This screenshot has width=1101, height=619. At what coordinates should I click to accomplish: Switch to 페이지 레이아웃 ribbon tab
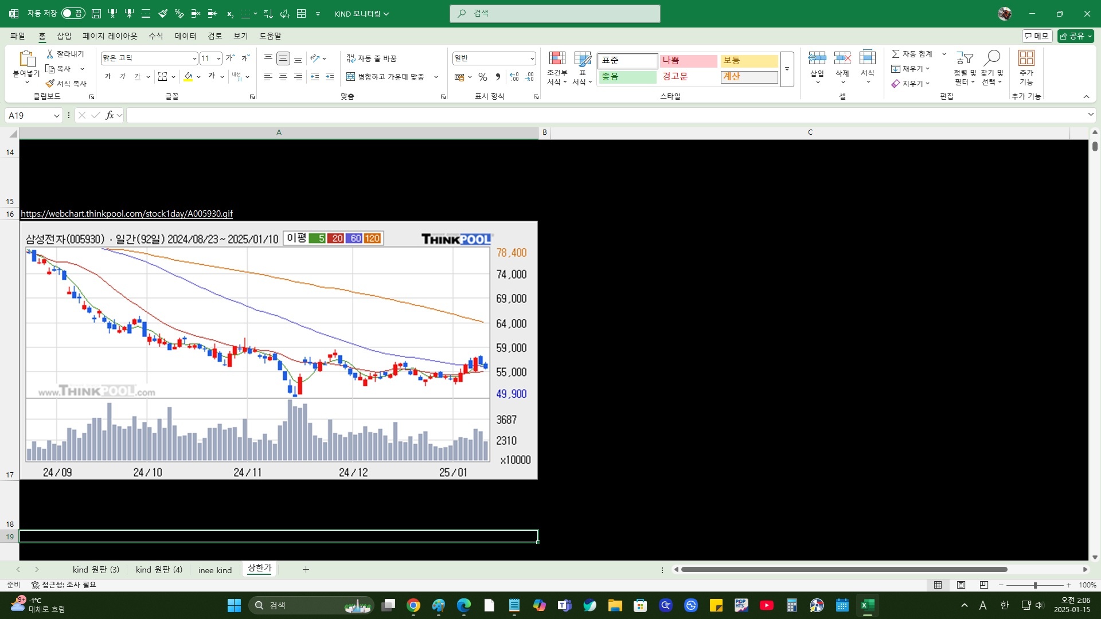point(110,36)
